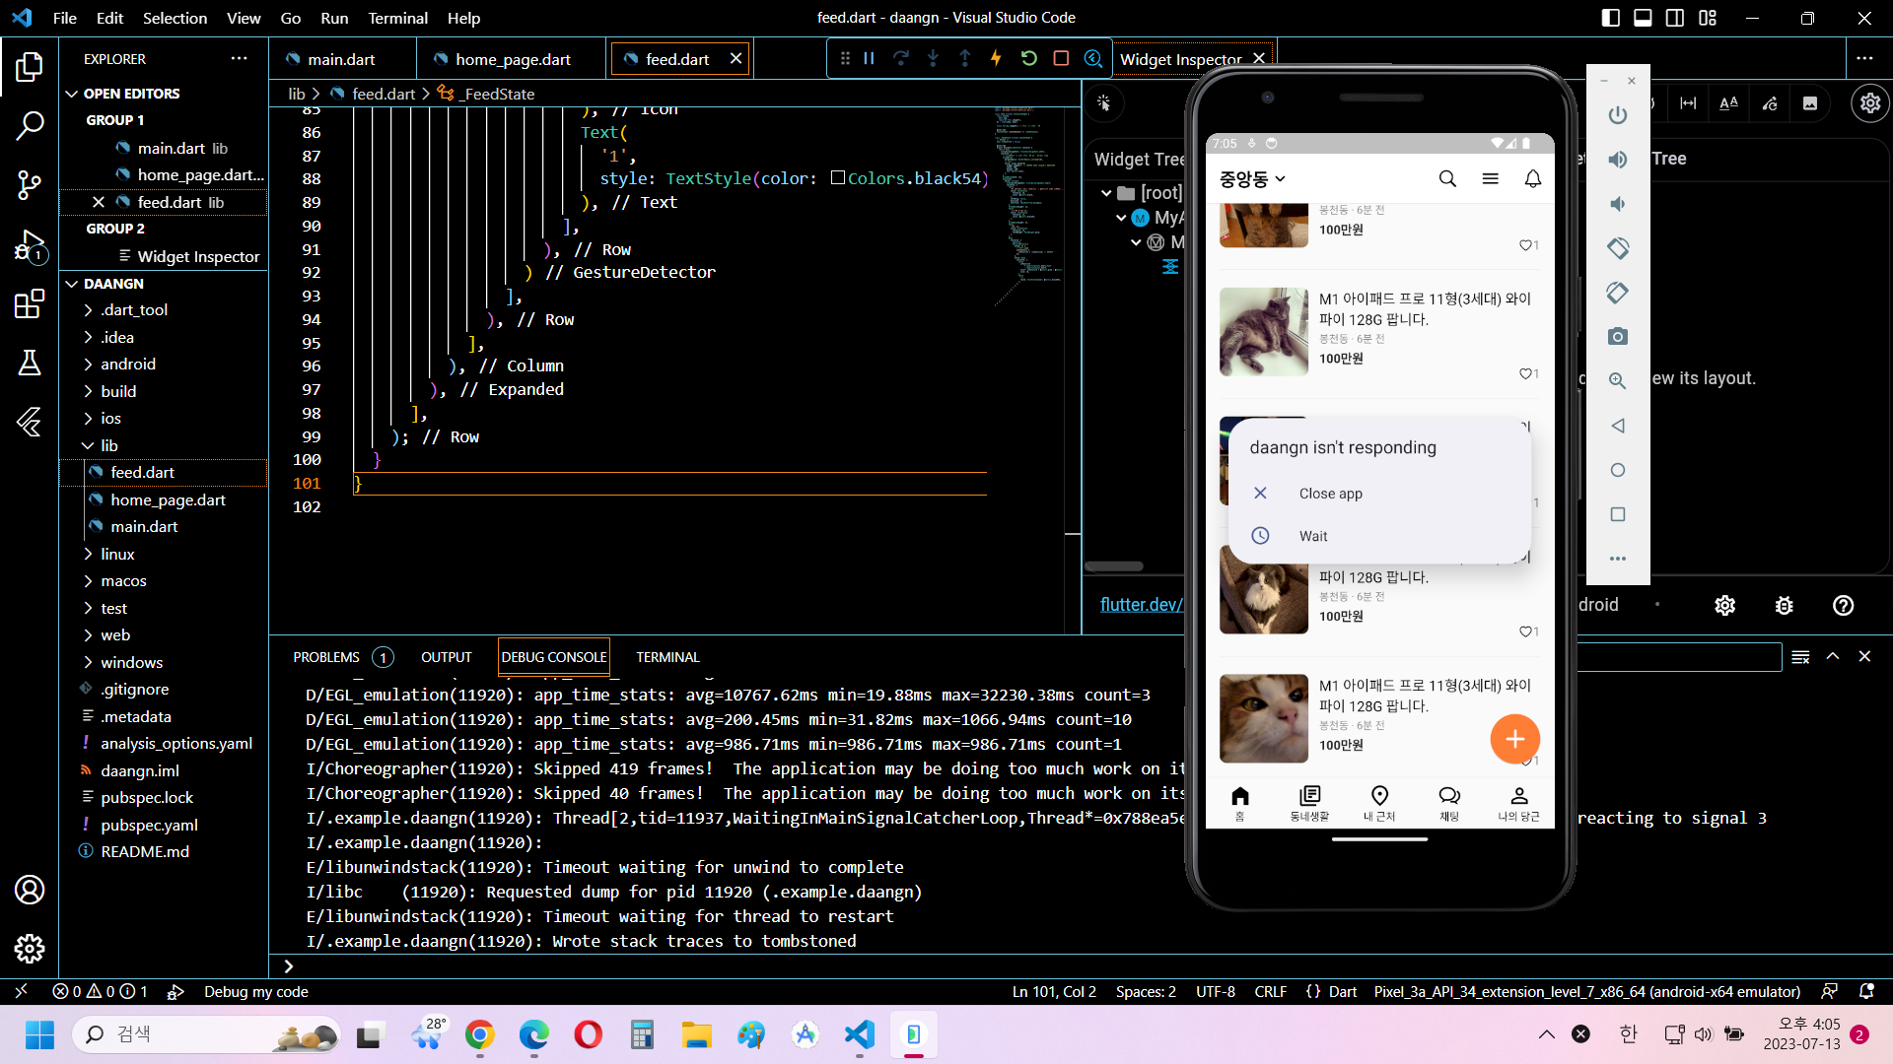Image resolution: width=1893 pixels, height=1064 pixels.
Task: Pause the debug session
Action: point(869,59)
